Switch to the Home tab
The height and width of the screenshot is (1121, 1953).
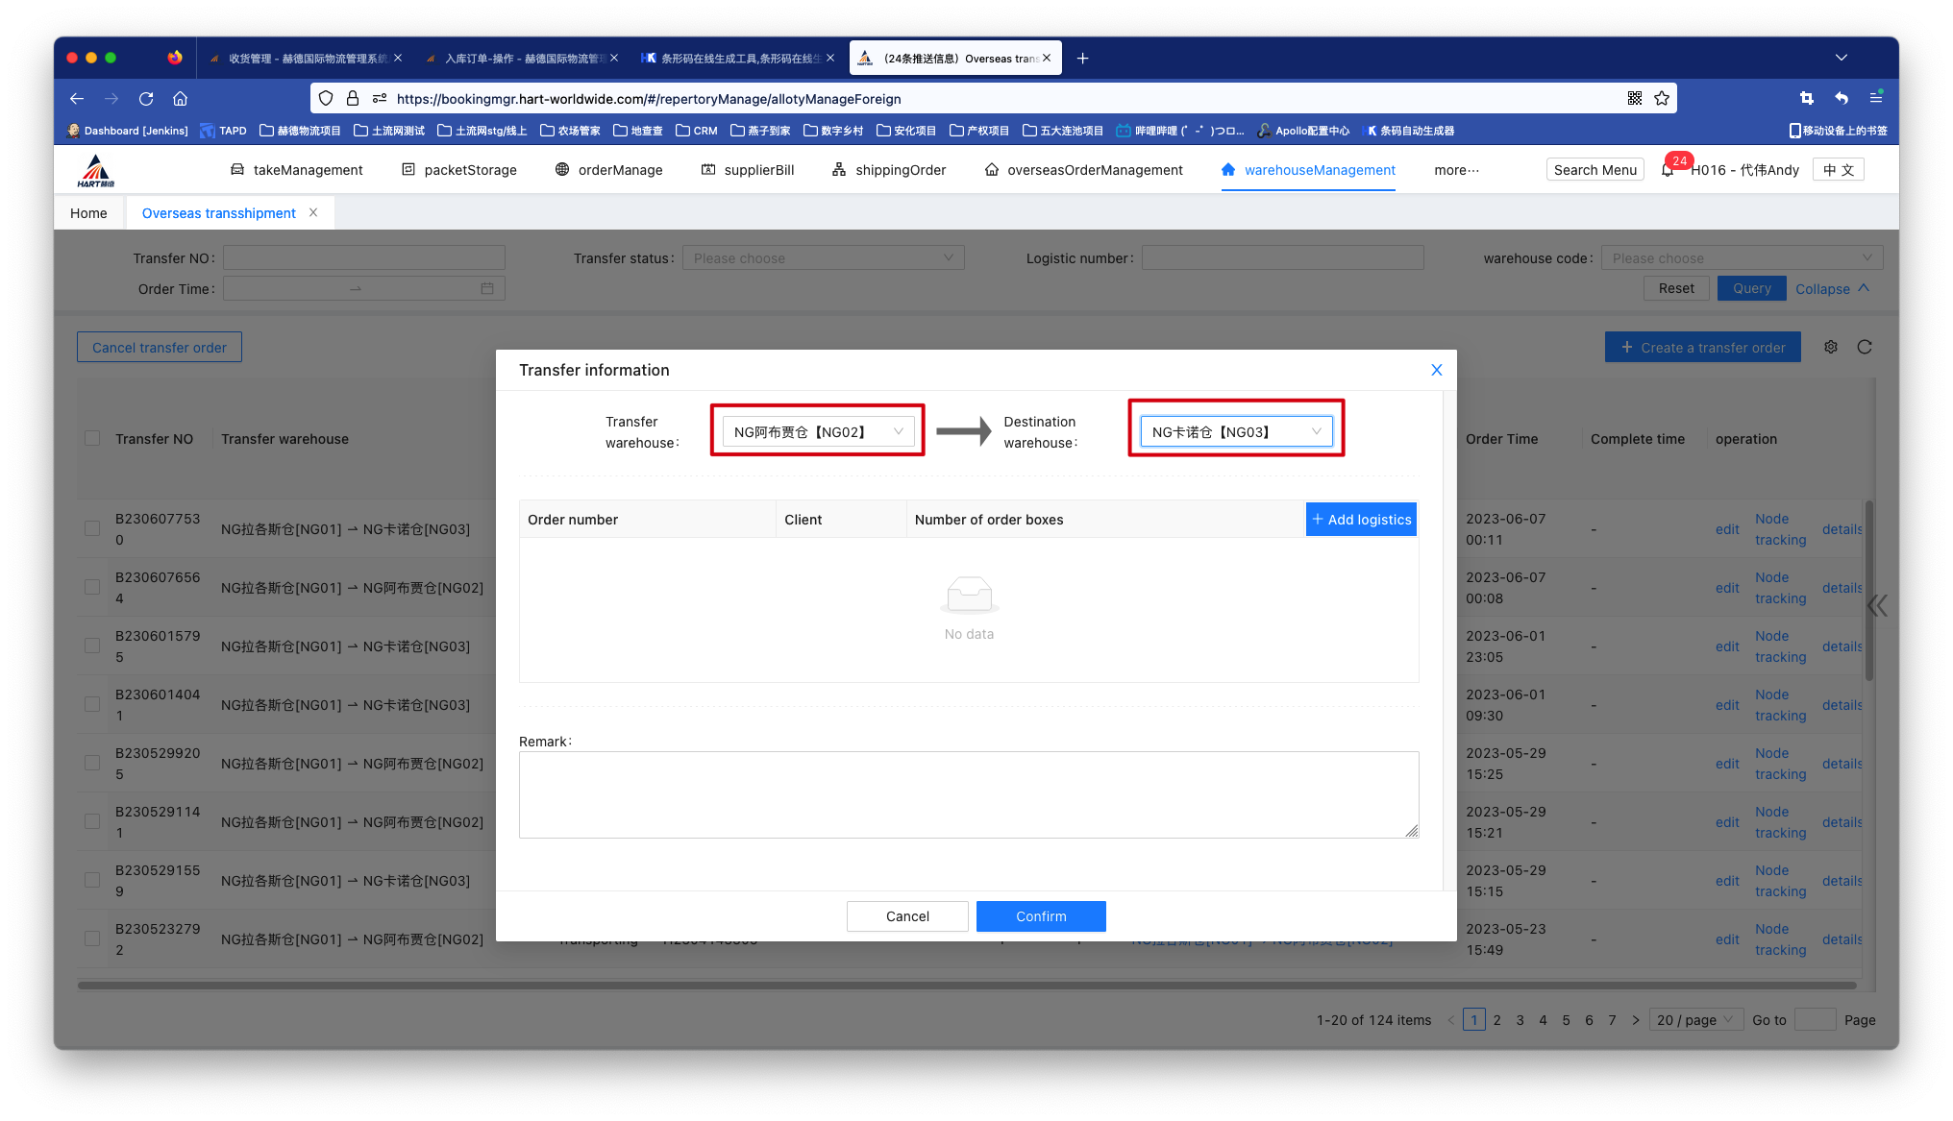tap(88, 213)
